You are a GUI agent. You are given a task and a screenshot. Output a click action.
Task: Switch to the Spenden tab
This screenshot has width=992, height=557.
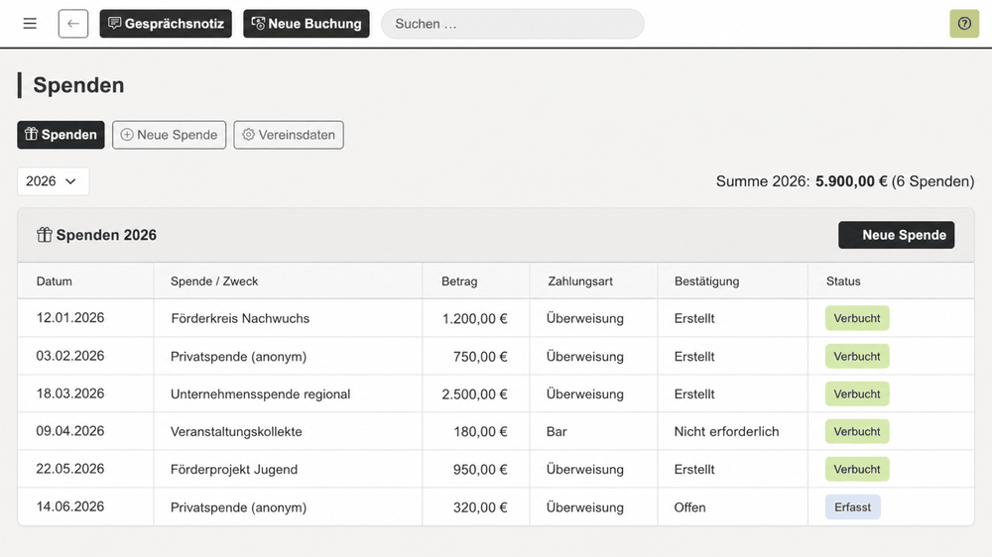(x=61, y=135)
